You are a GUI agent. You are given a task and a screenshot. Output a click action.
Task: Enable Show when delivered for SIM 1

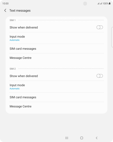pyautogui.click(x=100, y=27)
